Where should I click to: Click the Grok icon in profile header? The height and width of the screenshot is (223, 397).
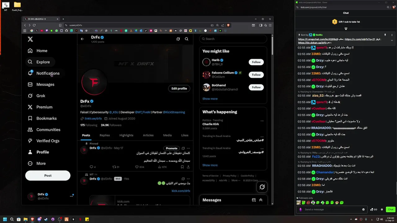coord(178,39)
